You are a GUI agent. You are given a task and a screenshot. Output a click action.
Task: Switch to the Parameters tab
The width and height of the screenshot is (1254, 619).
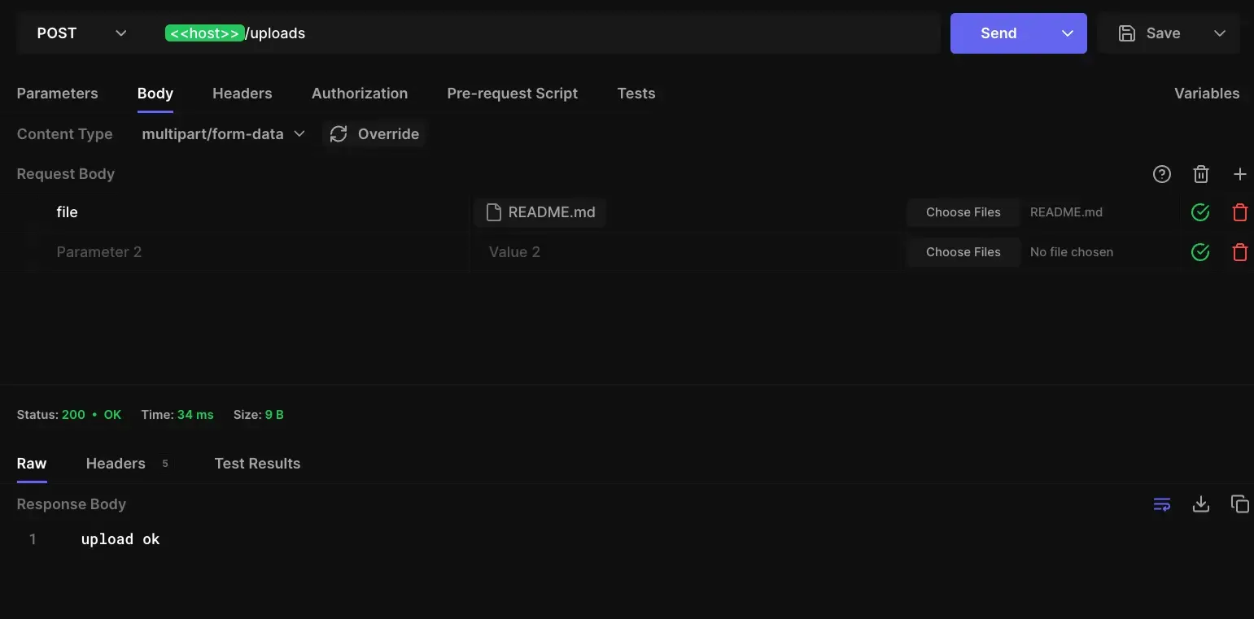point(57,94)
